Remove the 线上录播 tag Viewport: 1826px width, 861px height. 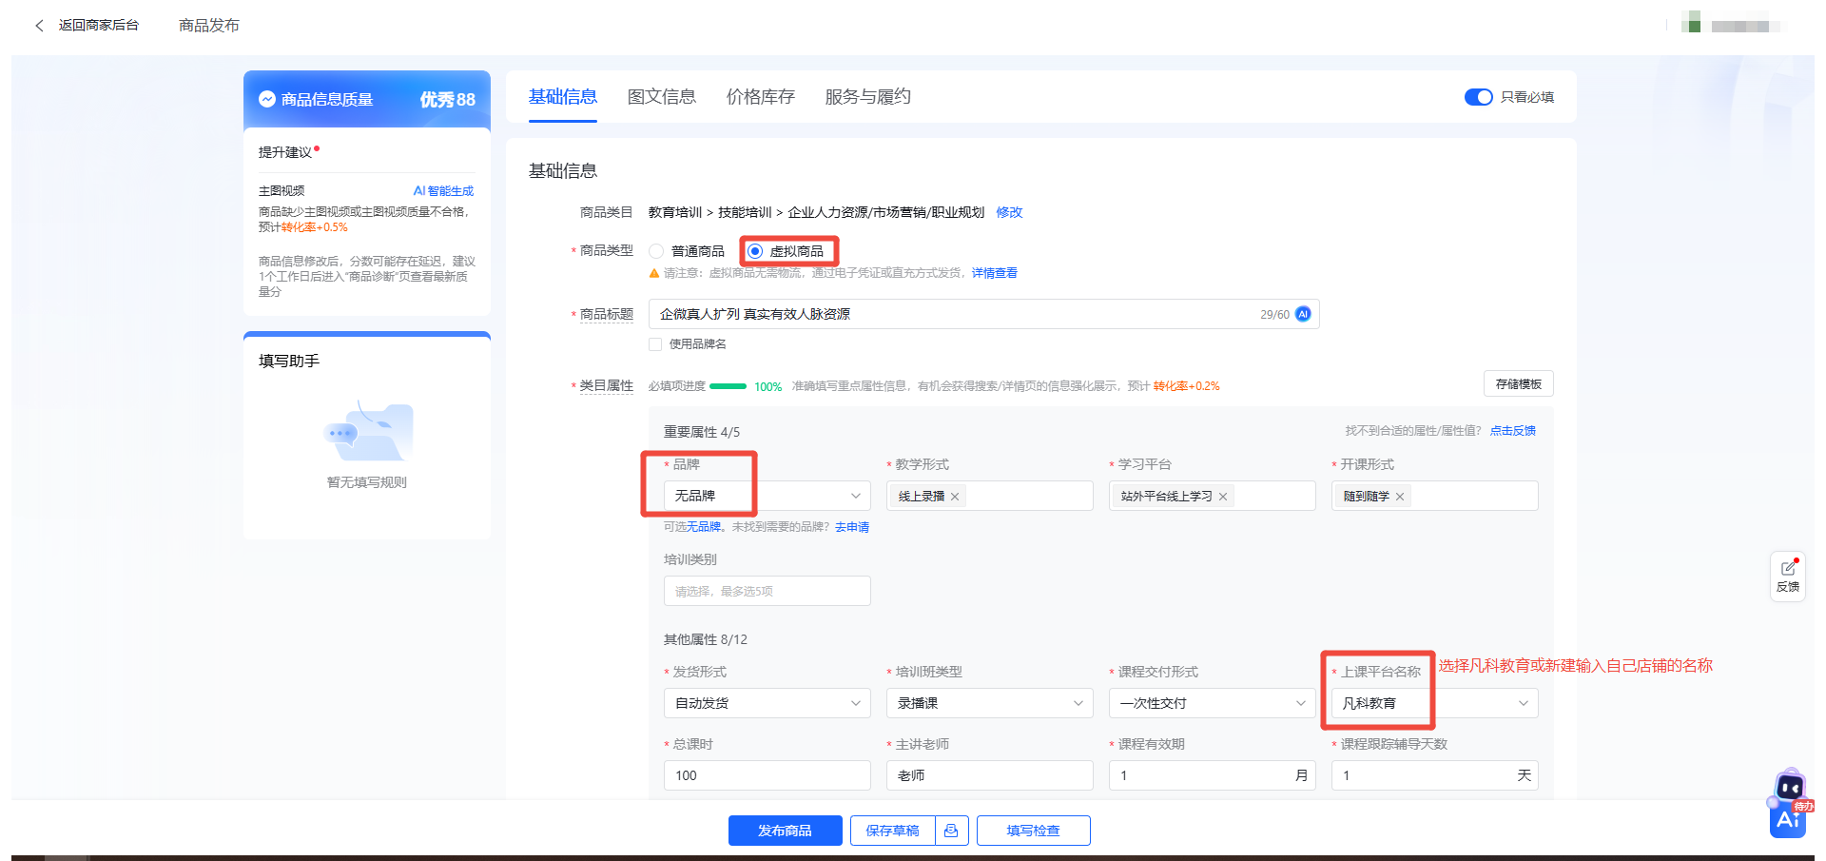click(955, 497)
